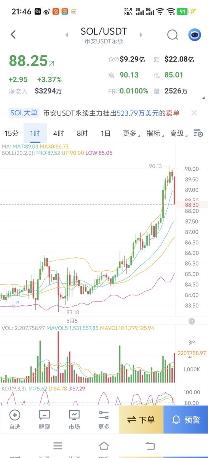Viewport: 208px width, 458px height.
Task: Tap Android home button
Action: (104, 446)
